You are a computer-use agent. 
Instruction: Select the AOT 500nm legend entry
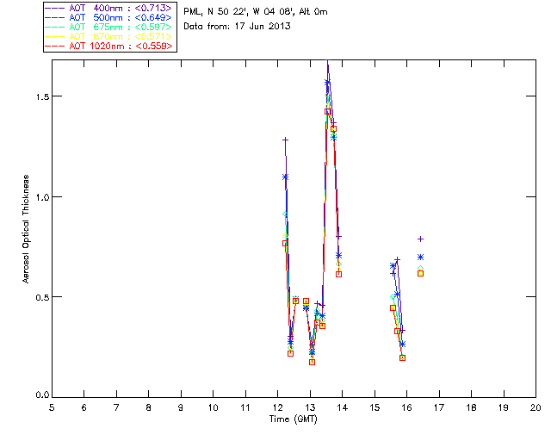109,17
